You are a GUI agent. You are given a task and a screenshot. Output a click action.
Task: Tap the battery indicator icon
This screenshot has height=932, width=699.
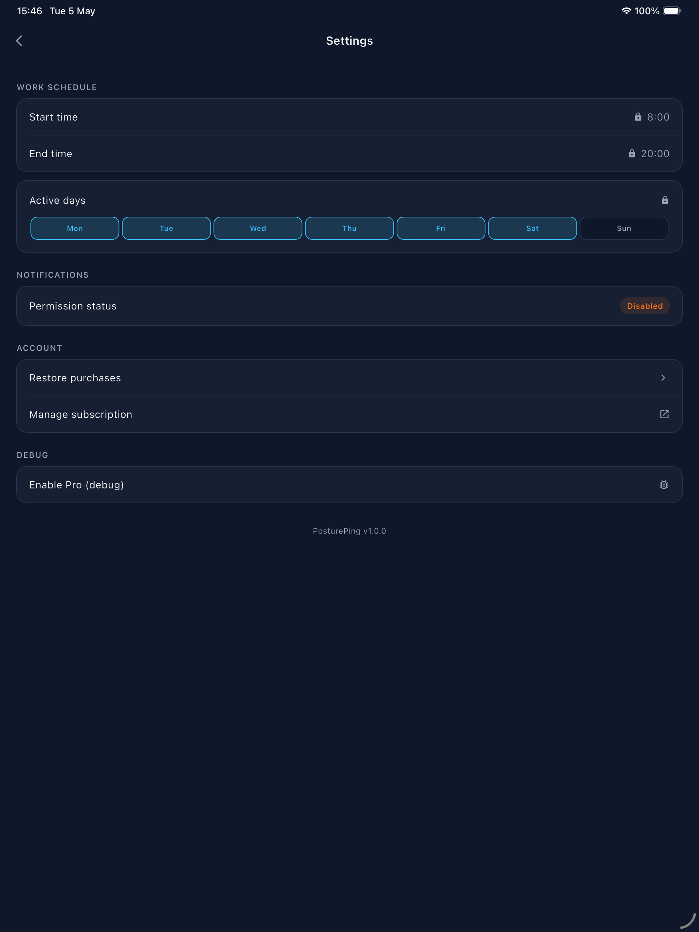coord(672,11)
